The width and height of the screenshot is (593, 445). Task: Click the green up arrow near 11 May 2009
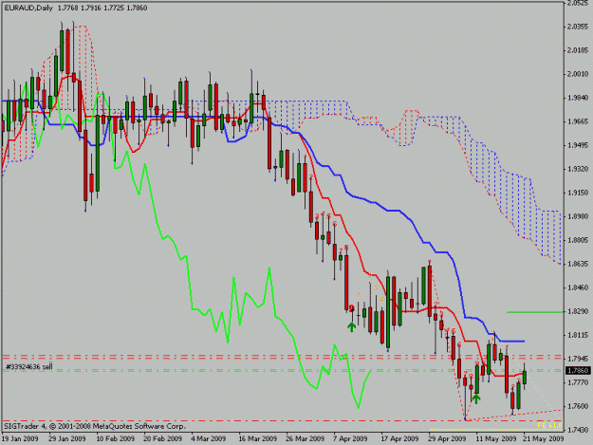click(476, 399)
